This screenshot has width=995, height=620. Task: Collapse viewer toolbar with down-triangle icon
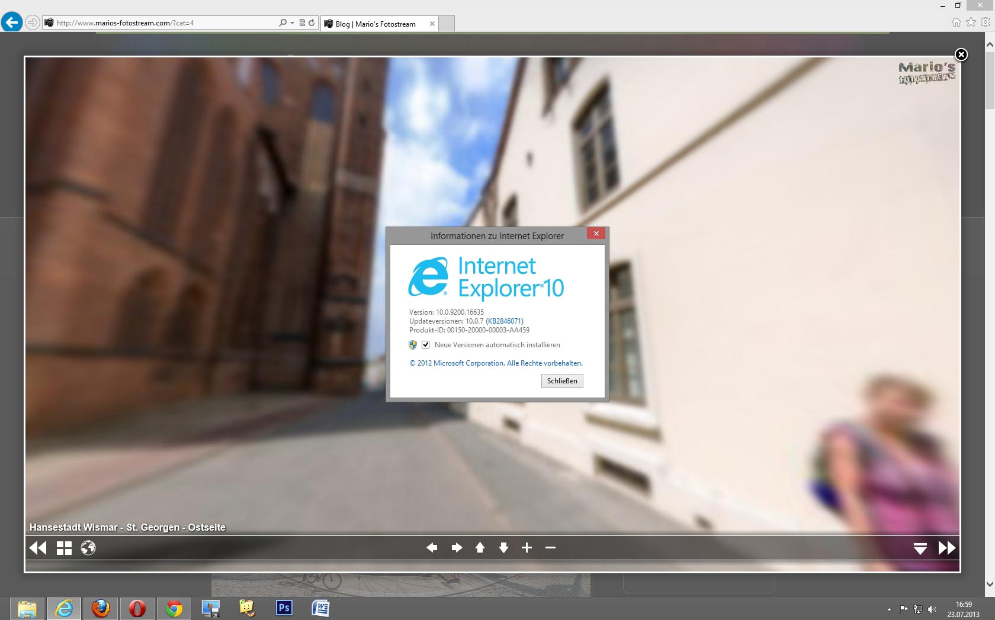[920, 548]
